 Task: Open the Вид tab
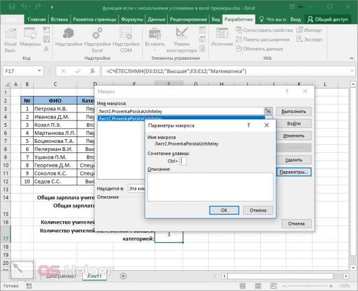(x=215, y=19)
